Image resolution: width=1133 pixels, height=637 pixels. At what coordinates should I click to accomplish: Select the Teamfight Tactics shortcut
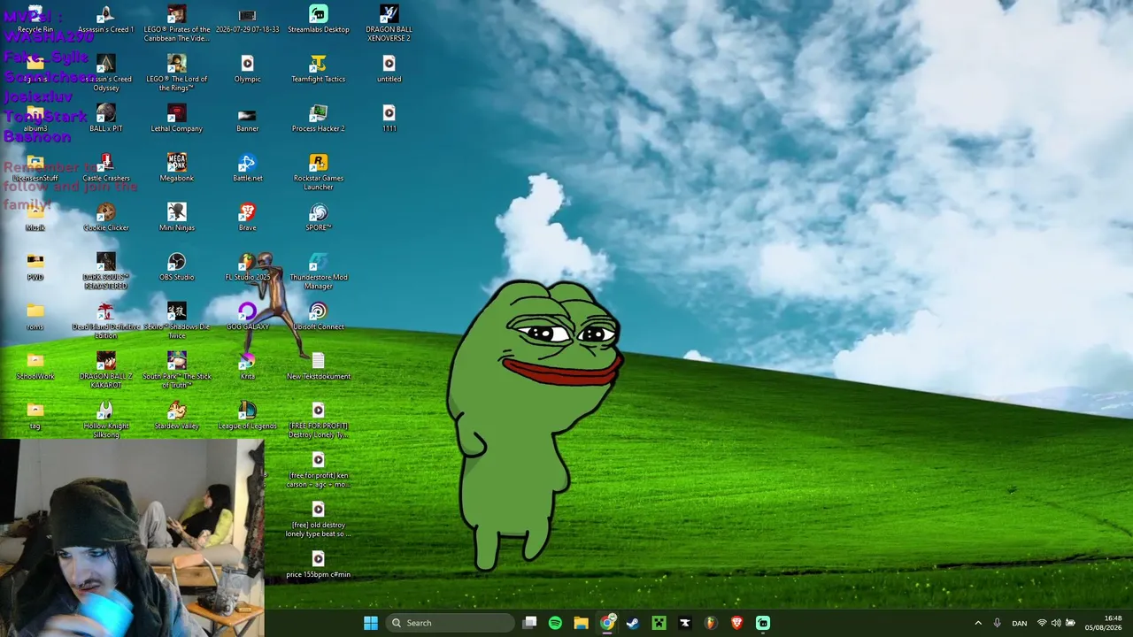tap(318, 70)
